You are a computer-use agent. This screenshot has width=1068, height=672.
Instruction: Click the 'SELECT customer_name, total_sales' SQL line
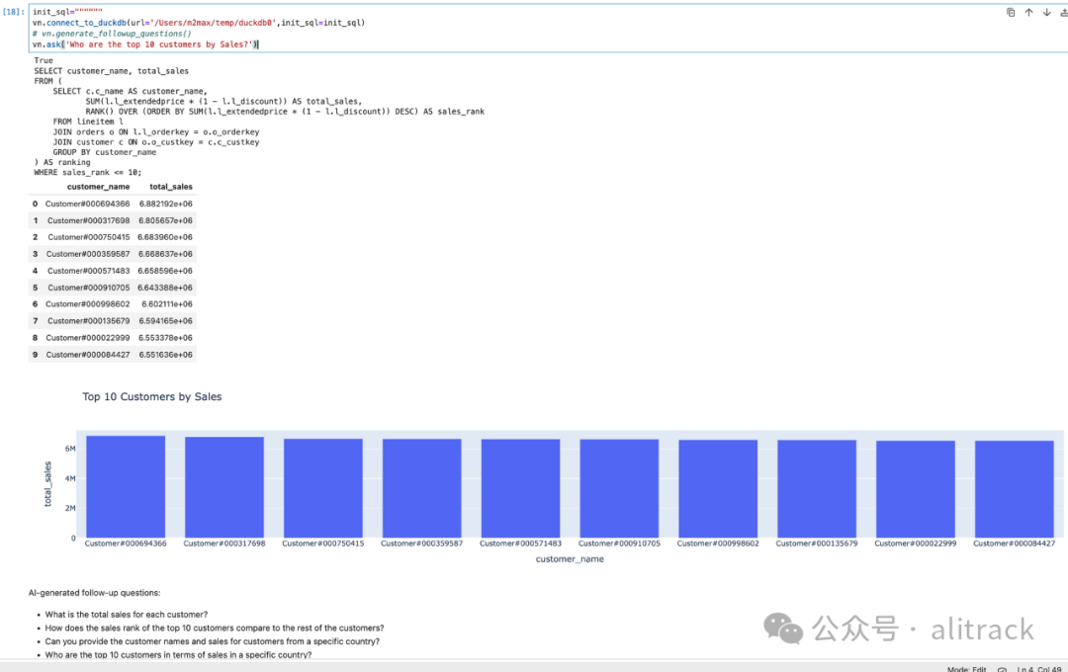click(112, 71)
